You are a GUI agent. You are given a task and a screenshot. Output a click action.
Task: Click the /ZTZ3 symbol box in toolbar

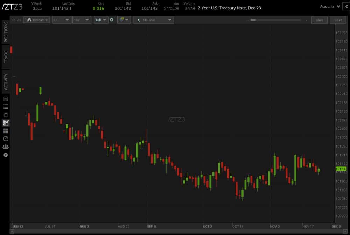(x=16, y=20)
